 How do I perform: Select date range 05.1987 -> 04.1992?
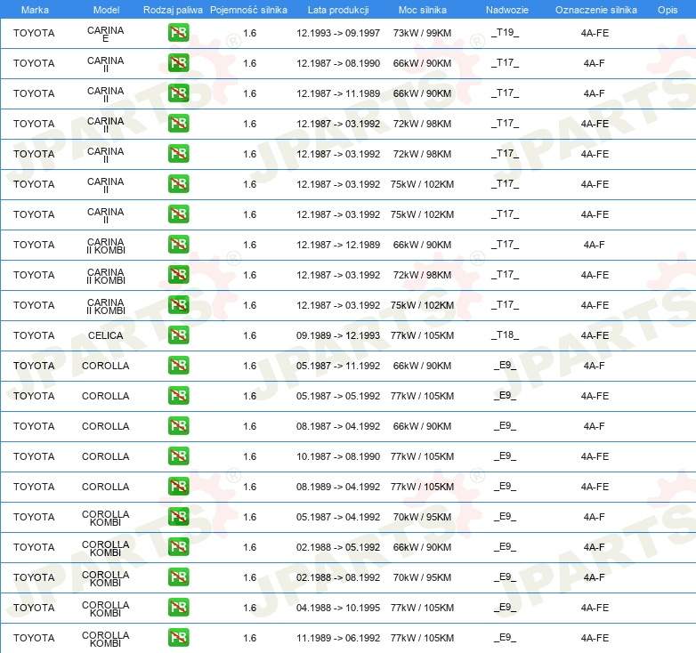point(338,517)
